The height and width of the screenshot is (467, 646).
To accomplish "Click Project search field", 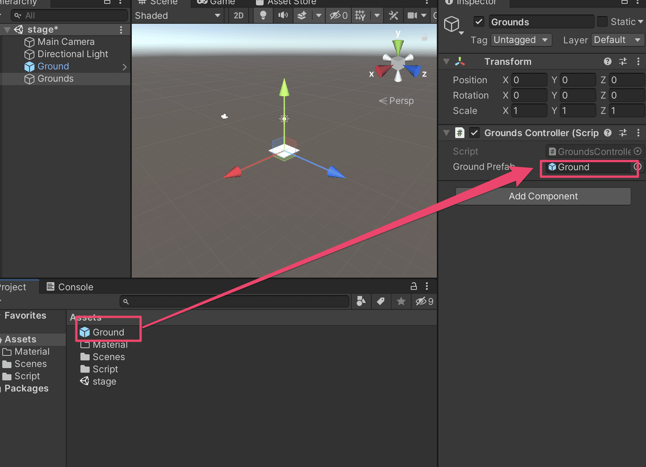I will click(234, 302).
